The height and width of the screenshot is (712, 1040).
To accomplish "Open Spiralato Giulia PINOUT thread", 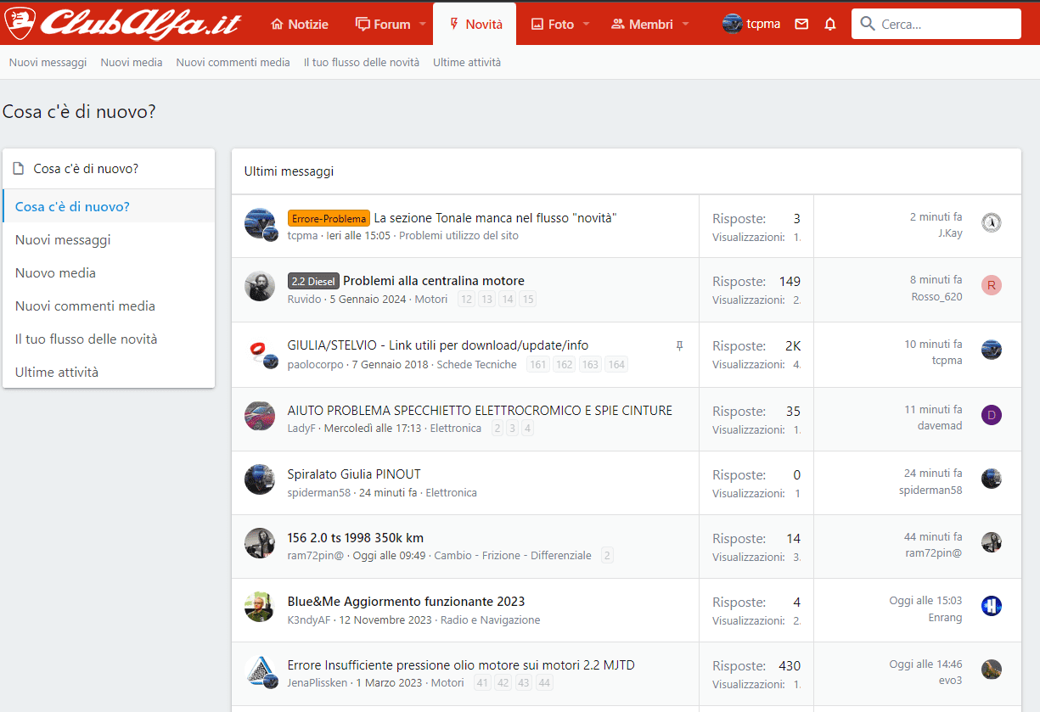I will (354, 474).
